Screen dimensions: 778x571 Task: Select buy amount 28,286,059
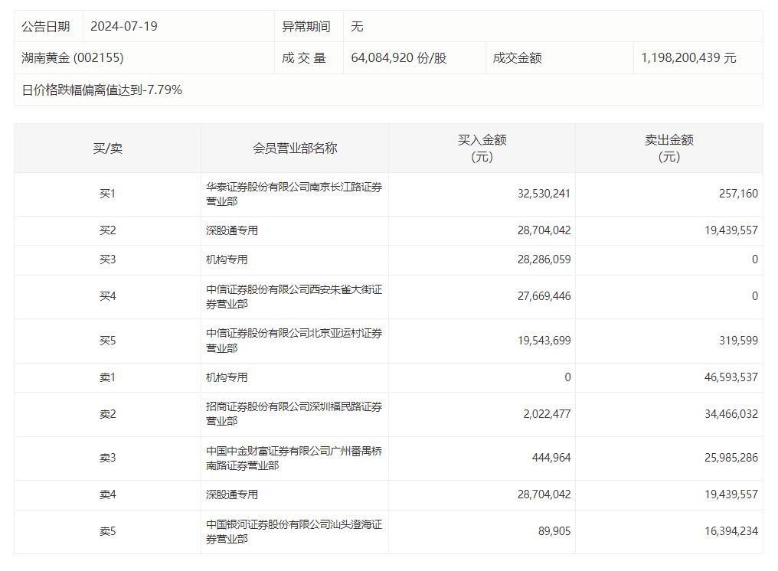[x=544, y=259]
